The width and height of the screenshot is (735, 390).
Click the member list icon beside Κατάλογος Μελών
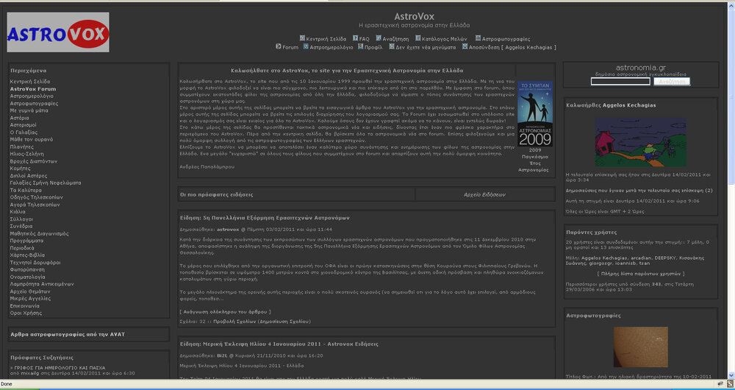(417, 38)
